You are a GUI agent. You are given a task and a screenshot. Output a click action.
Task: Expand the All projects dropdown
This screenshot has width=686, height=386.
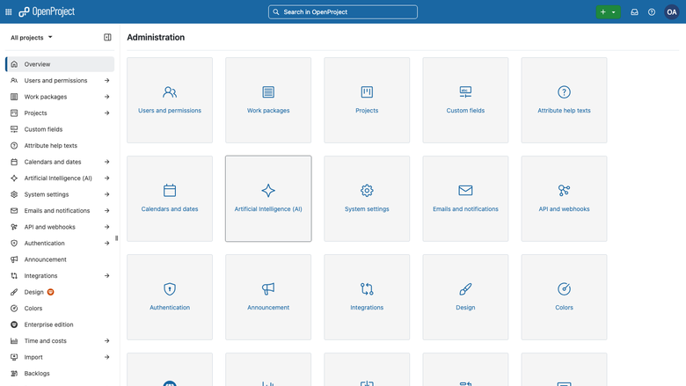(x=32, y=38)
